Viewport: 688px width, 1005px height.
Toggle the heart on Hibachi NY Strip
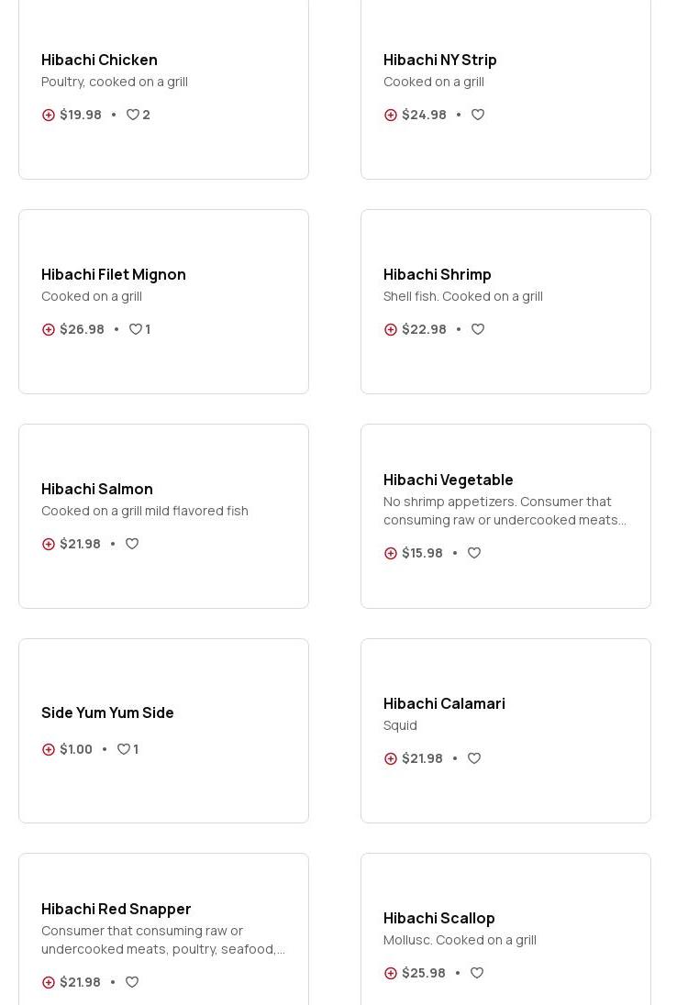[x=478, y=115]
